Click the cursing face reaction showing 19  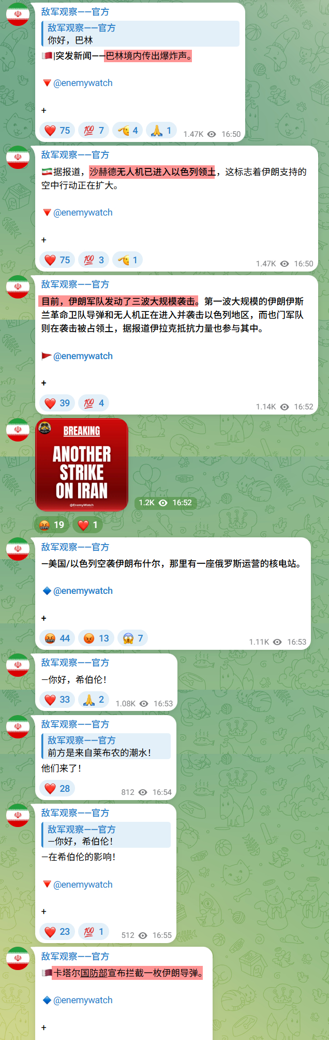click(x=51, y=525)
